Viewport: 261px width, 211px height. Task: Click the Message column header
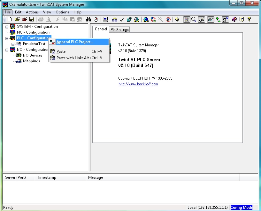pos(163,177)
